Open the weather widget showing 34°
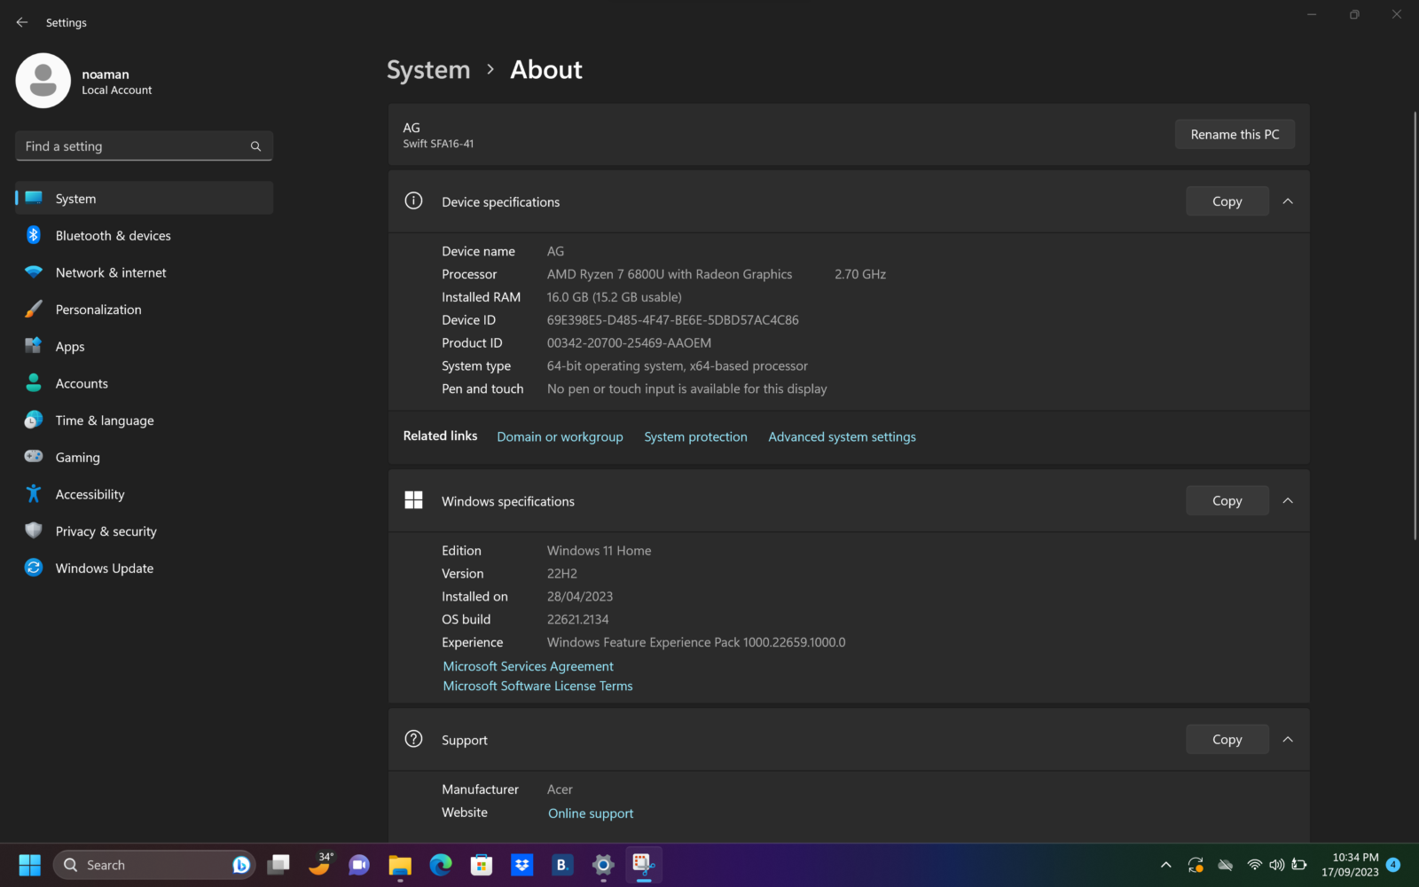 320,863
